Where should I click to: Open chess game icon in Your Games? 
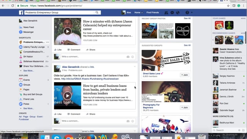coord(229,25)
